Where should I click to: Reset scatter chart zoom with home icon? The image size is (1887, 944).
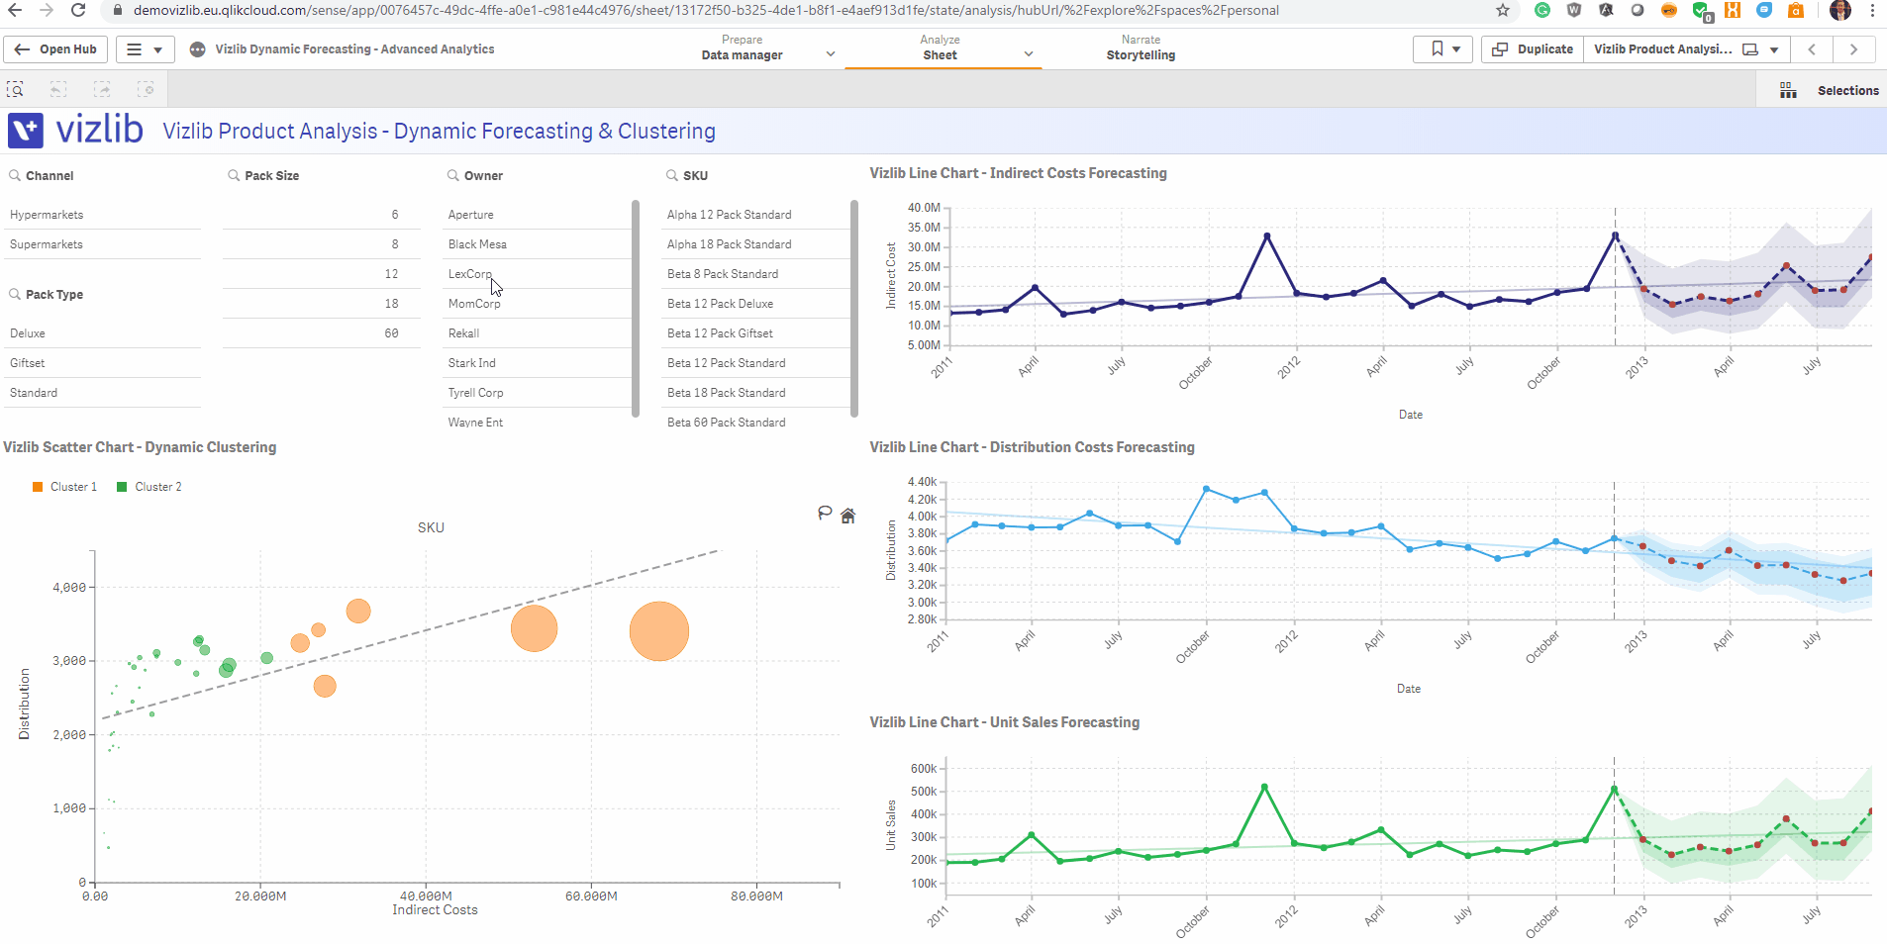point(847,516)
